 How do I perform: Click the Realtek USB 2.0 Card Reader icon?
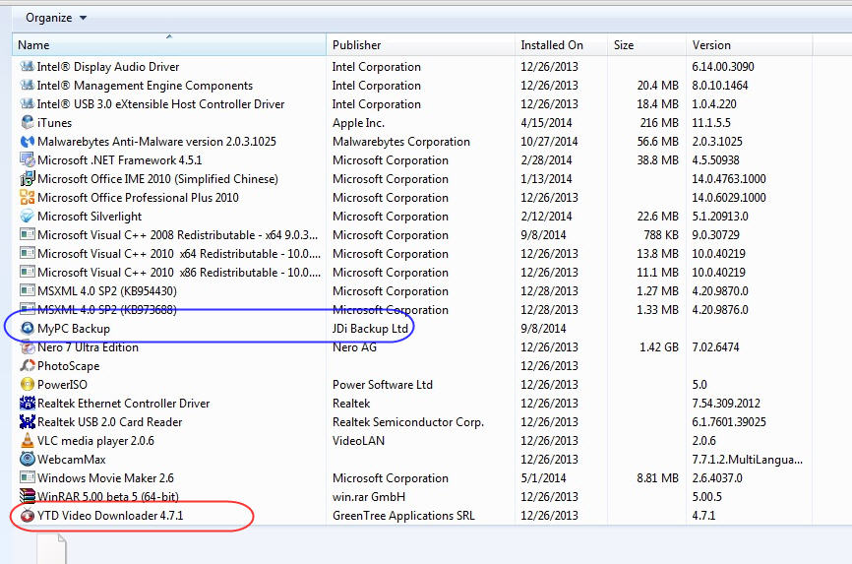(28, 421)
